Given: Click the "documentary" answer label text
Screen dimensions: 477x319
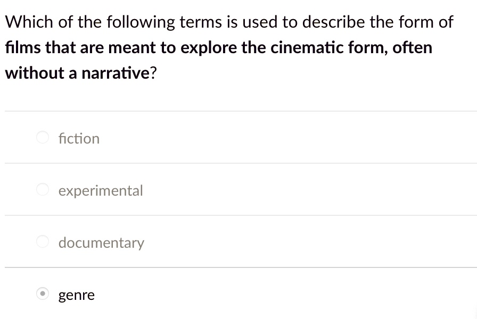Looking at the screenshot, I should [101, 243].
